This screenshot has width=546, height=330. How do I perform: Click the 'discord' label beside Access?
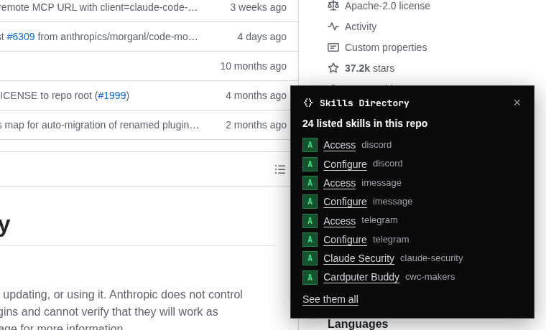point(376,145)
